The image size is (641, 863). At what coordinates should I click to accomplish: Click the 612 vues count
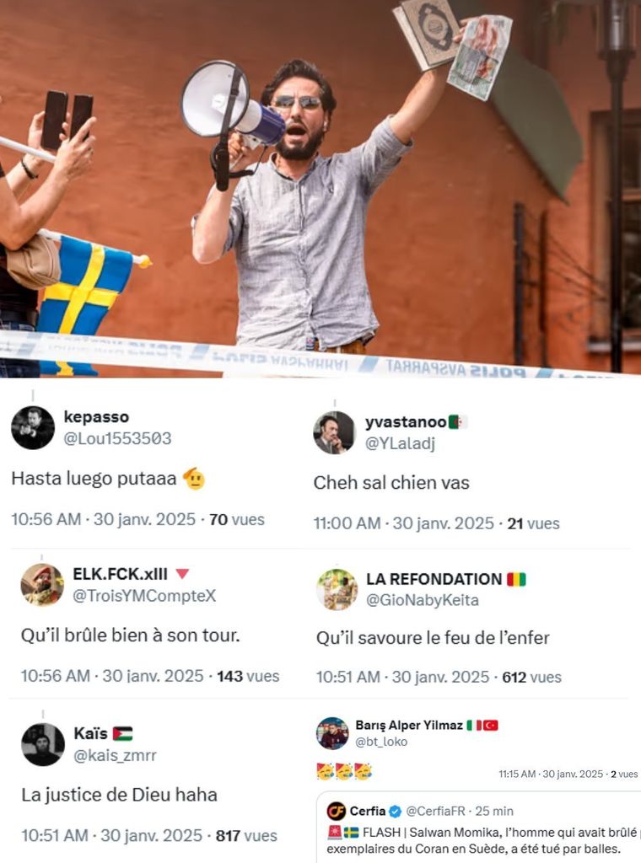531,677
